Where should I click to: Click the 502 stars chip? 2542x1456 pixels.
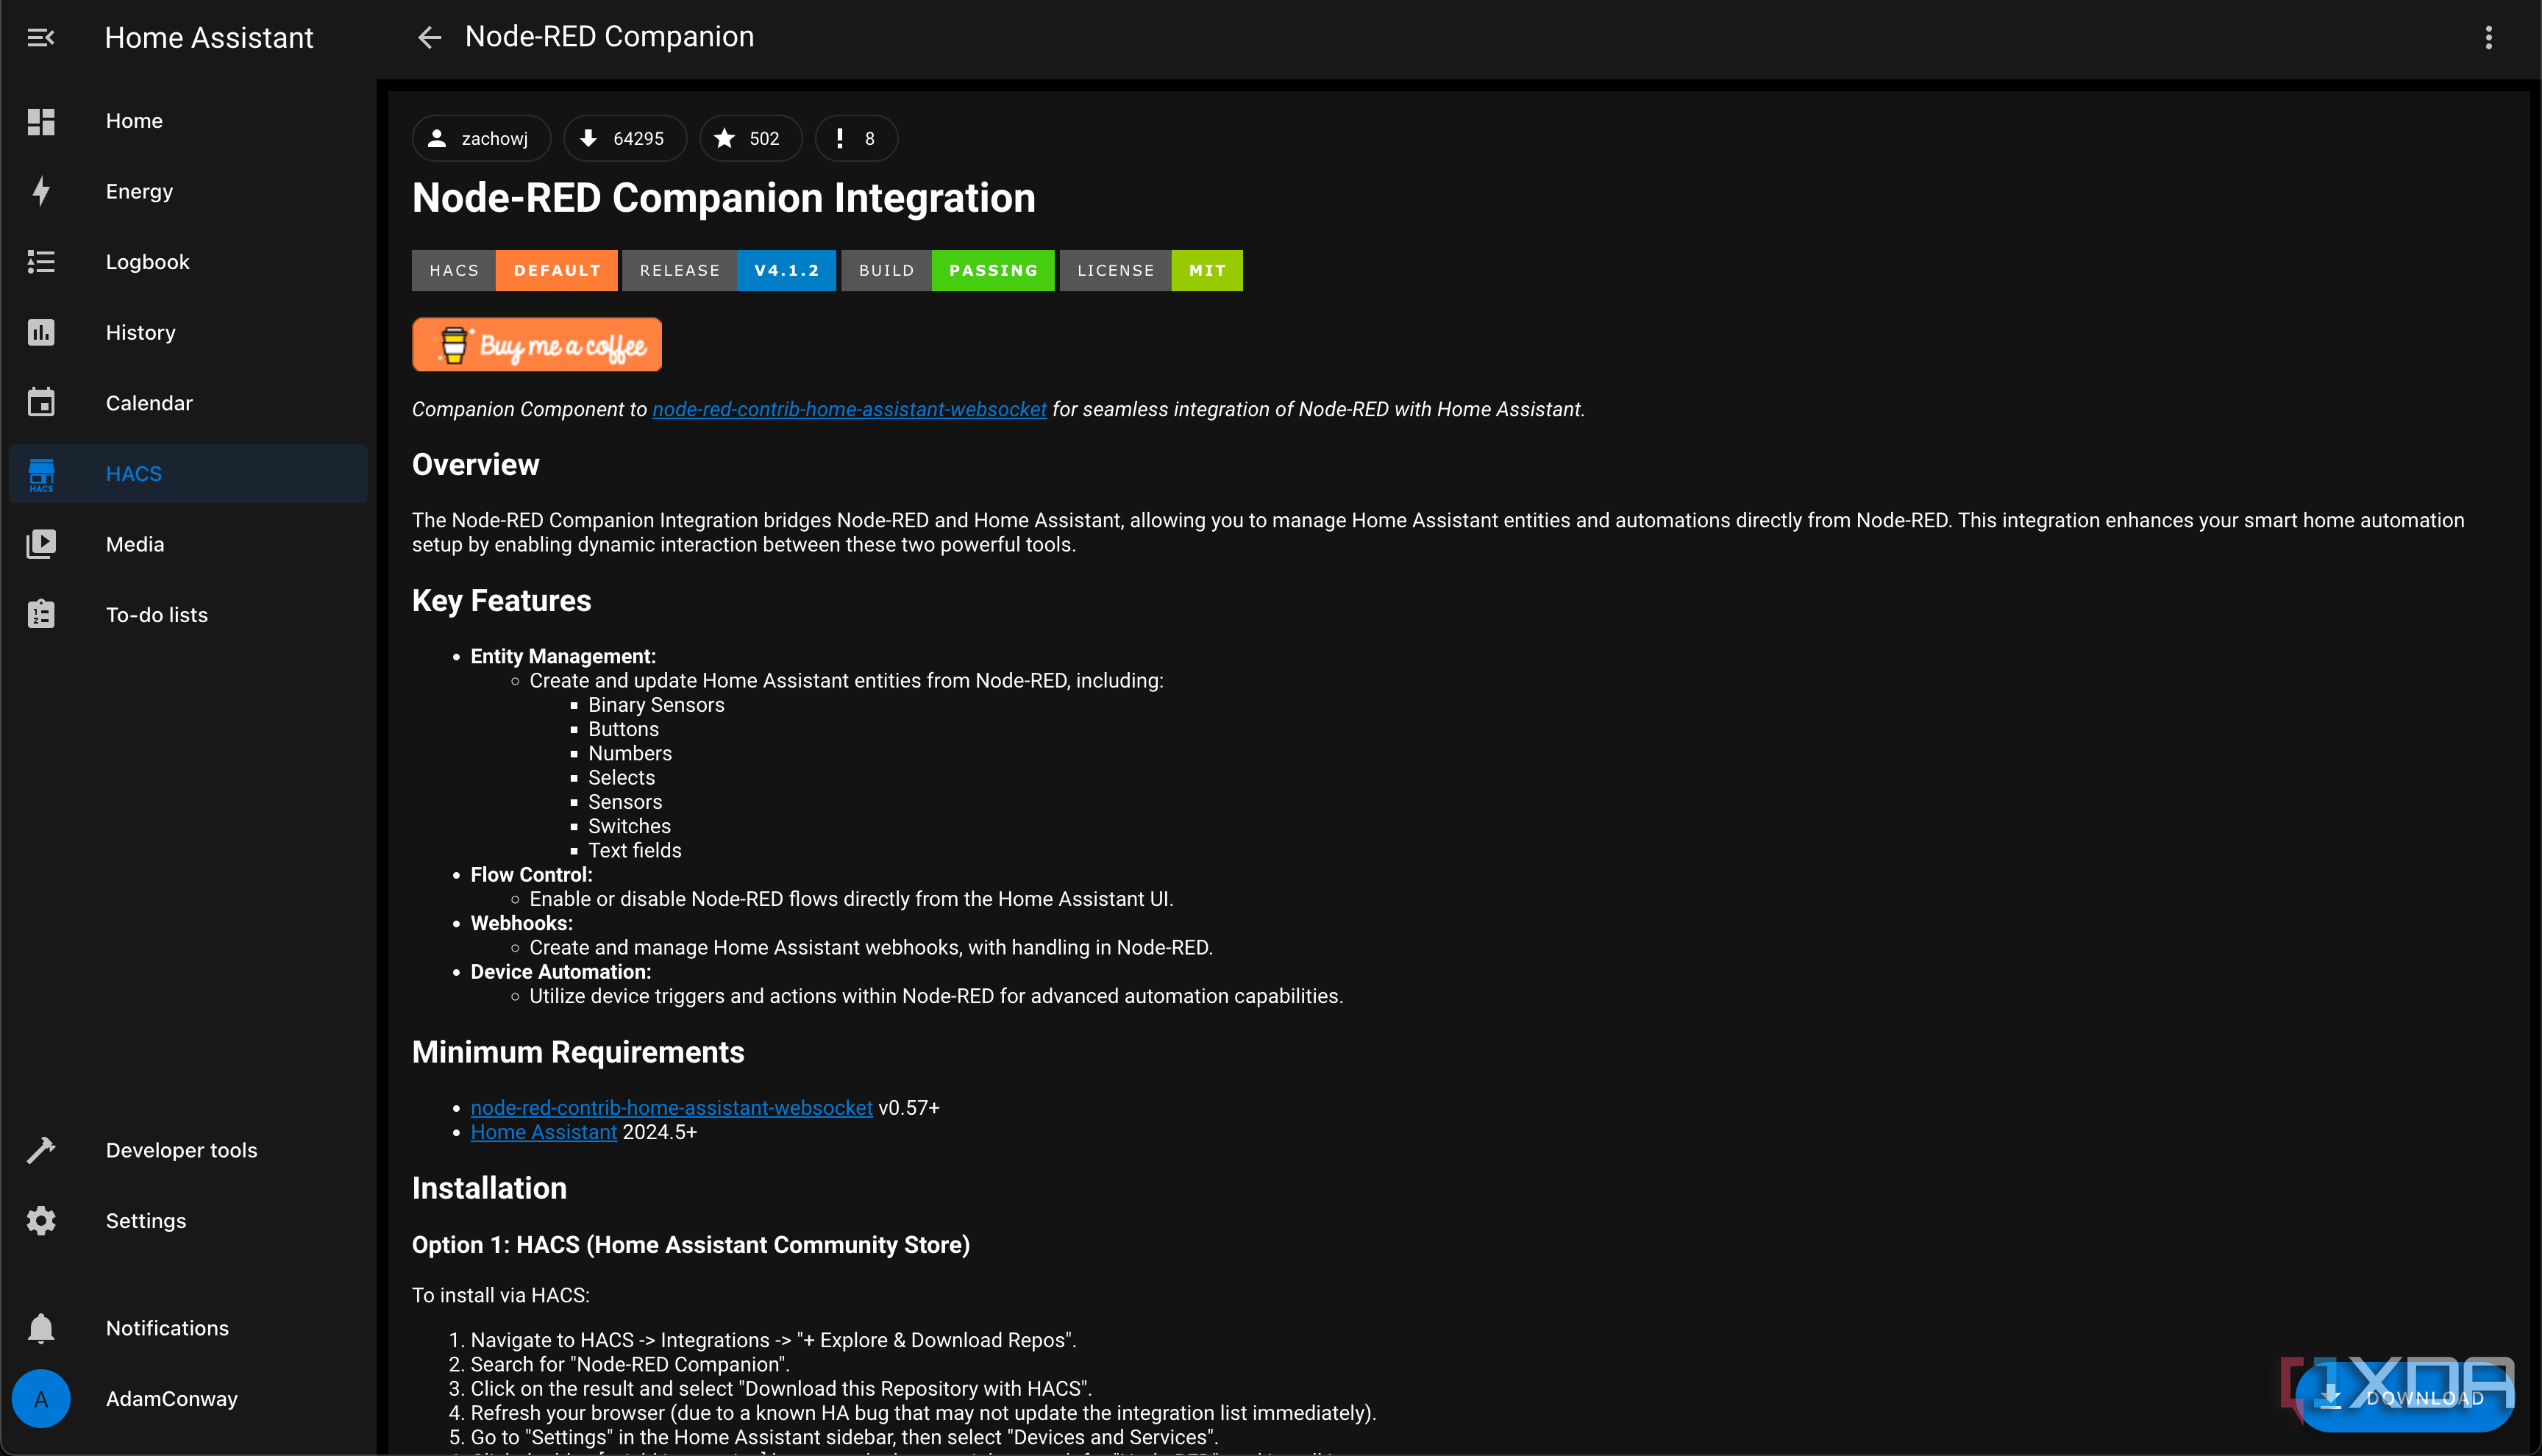coord(750,138)
